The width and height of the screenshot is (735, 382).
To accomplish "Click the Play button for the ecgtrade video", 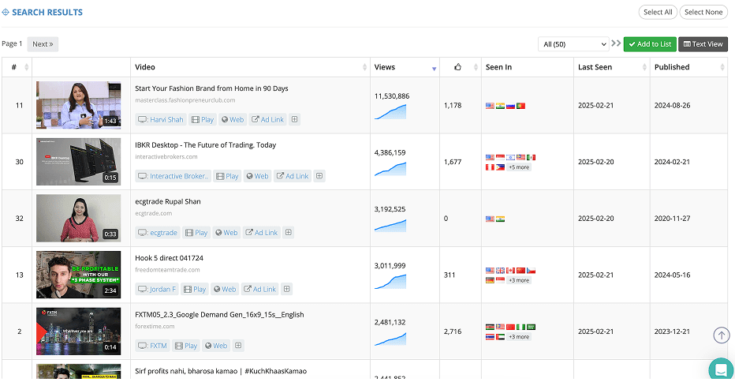I will (196, 233).
